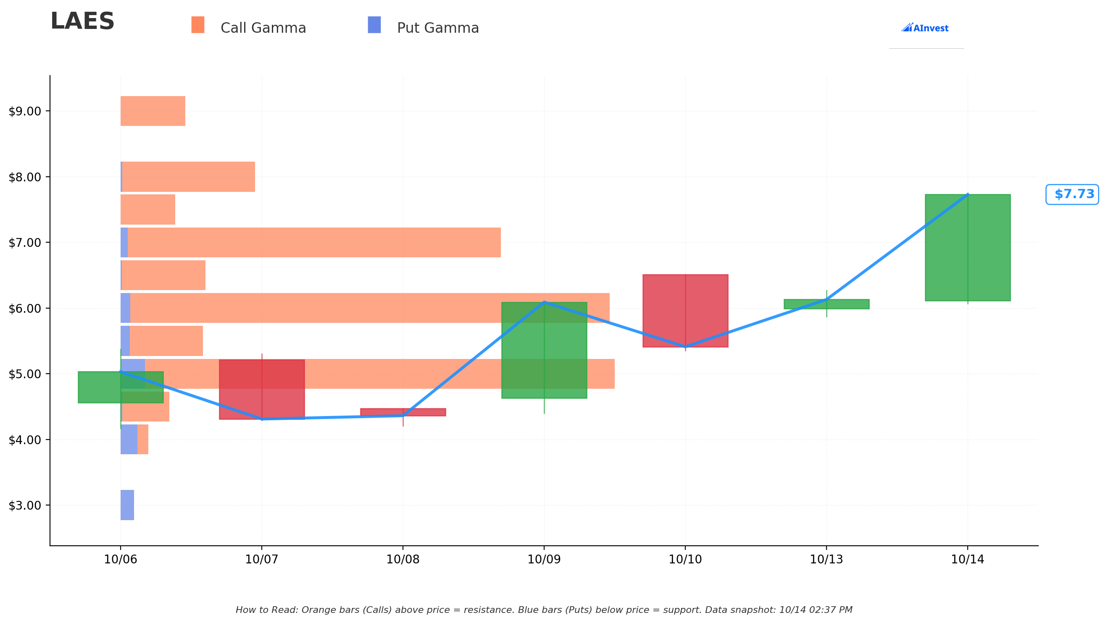Click the small 10/13 green candlestick
Image resolution: width=1103 pixels, height=623 pixels.
point(827,304)
